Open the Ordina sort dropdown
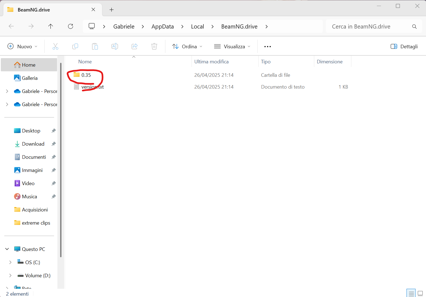Image resolution: width=426 pixels, height=297 pixels. (x=187, y=46)
